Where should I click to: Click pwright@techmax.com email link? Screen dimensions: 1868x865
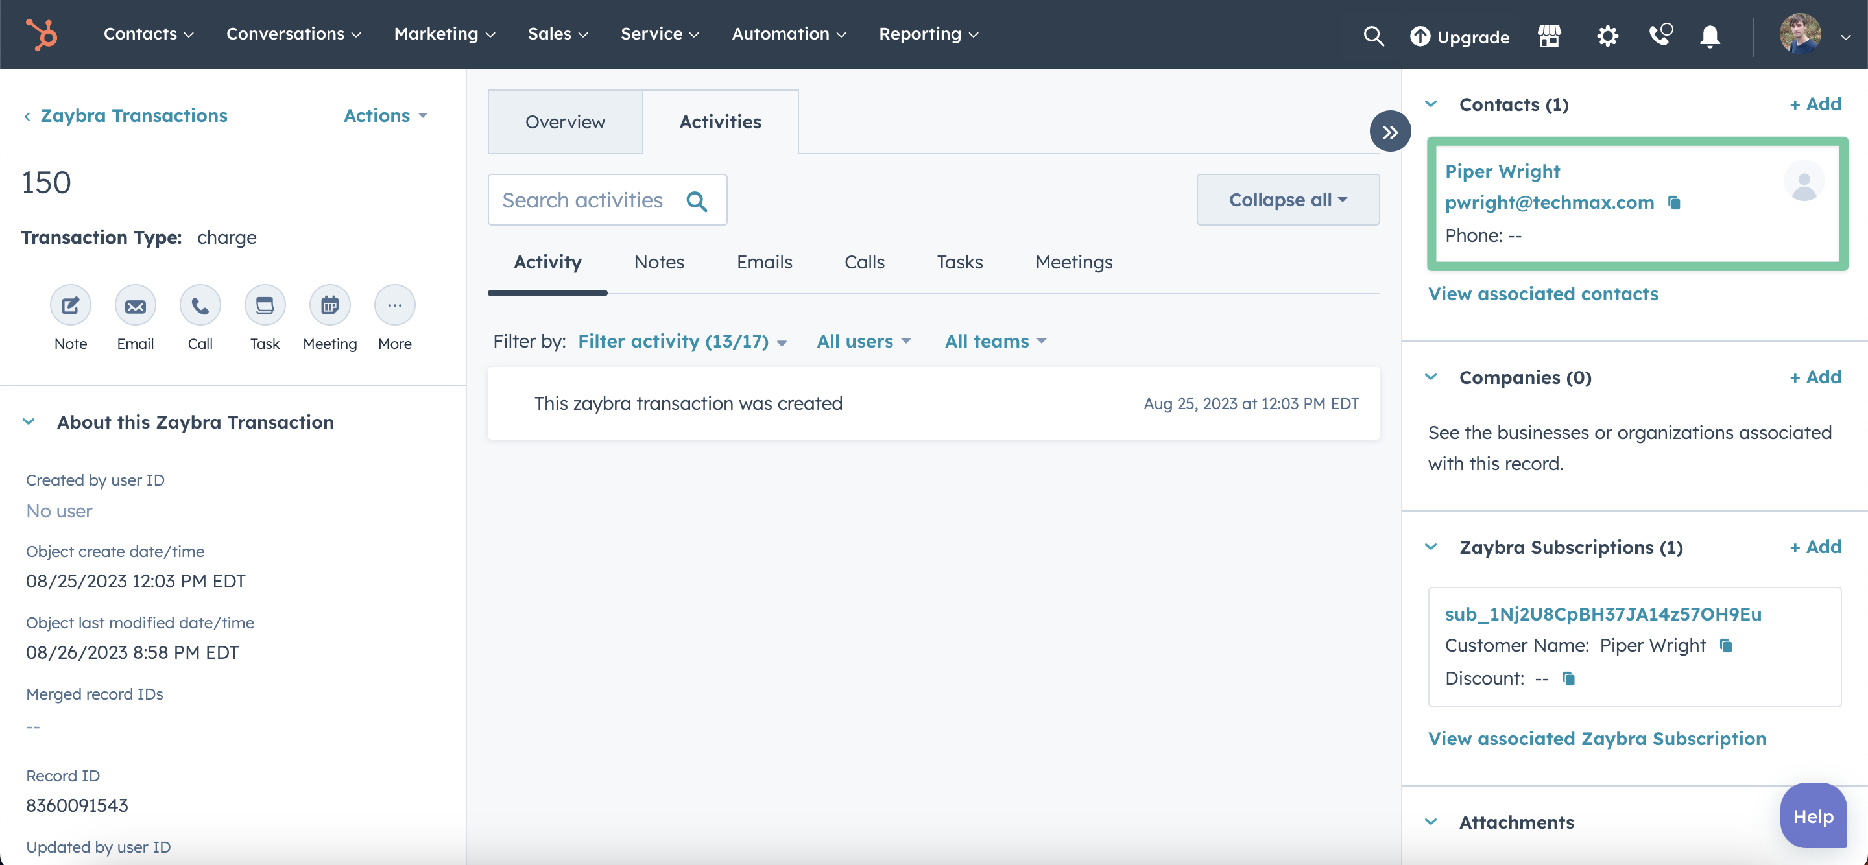1549,203
